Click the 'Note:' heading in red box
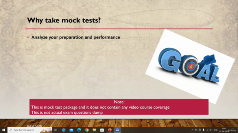The width and height of the screenshot is (238, 133). coord(119,102)
